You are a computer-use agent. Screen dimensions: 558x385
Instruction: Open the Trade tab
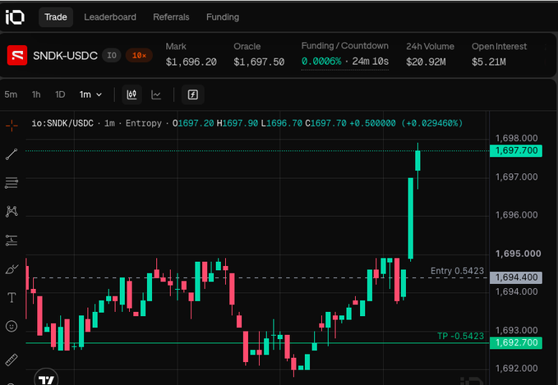point(56,17)
